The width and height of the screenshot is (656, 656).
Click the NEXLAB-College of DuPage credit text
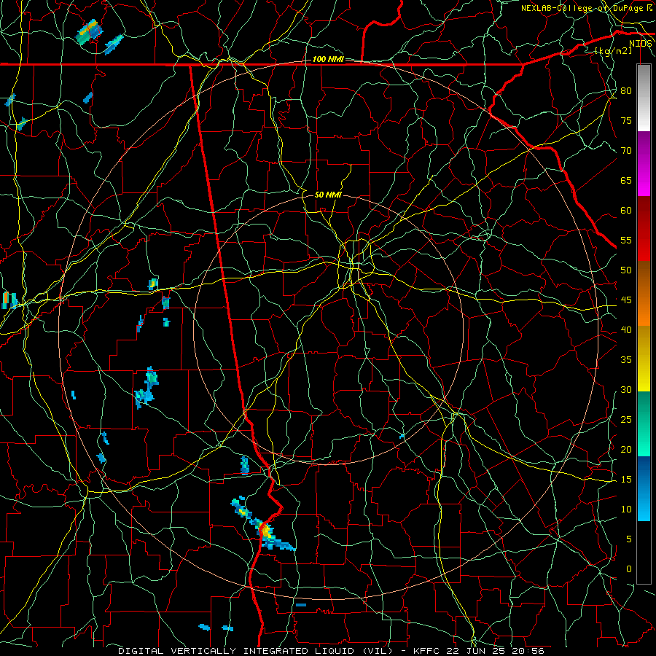[x=587, y=8]
